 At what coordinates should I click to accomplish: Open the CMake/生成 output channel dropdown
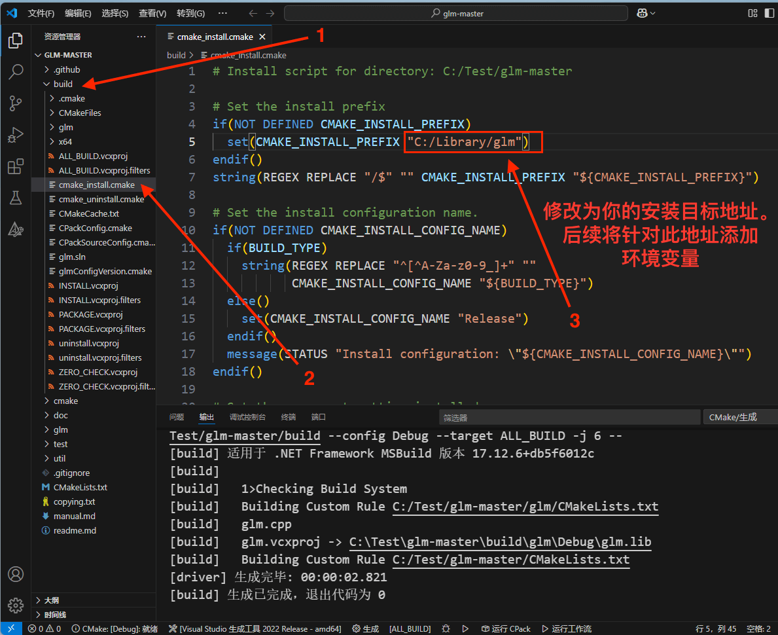pos(739,417)
